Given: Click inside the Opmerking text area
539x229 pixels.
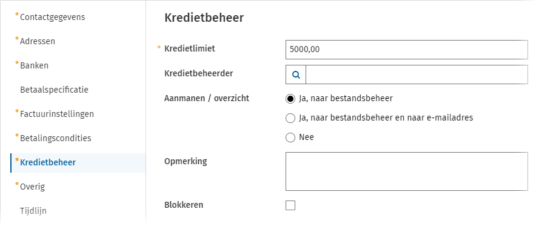Looking at the screenshot, I should 407,171.
